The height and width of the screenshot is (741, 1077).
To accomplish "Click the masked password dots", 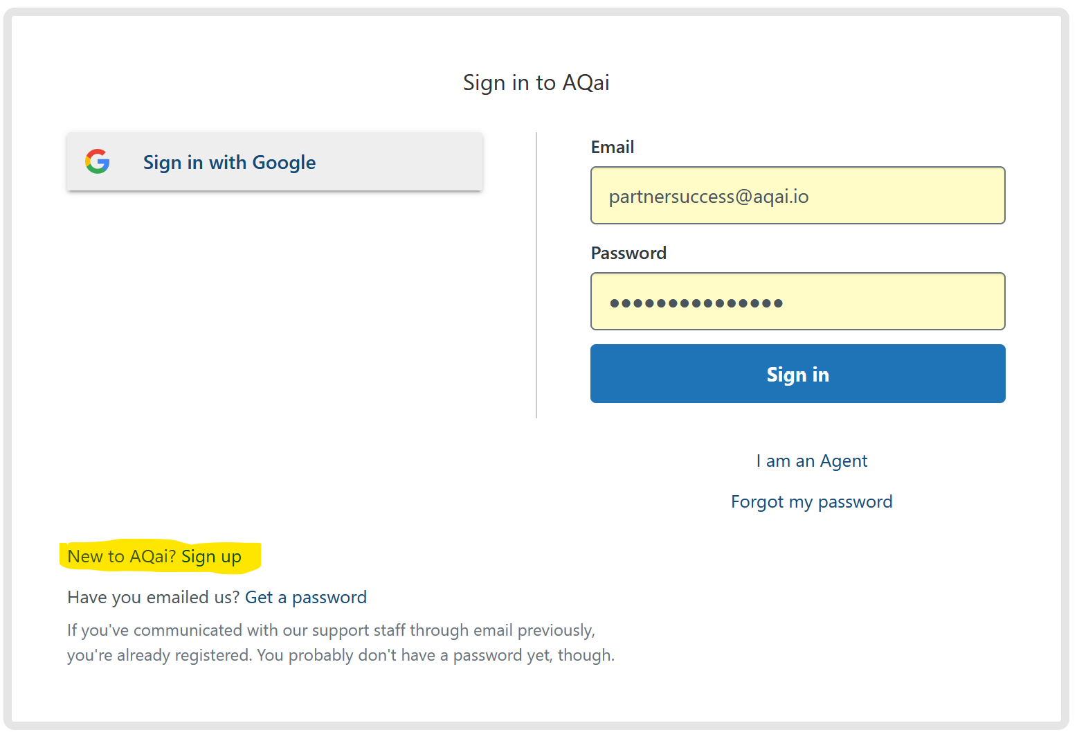I will 696,303.
